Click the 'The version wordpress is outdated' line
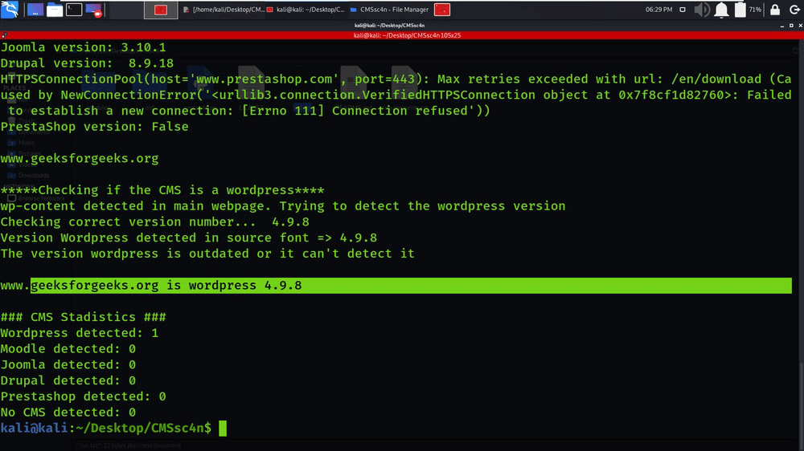The image size is (804, 451). tap(207, 254)
